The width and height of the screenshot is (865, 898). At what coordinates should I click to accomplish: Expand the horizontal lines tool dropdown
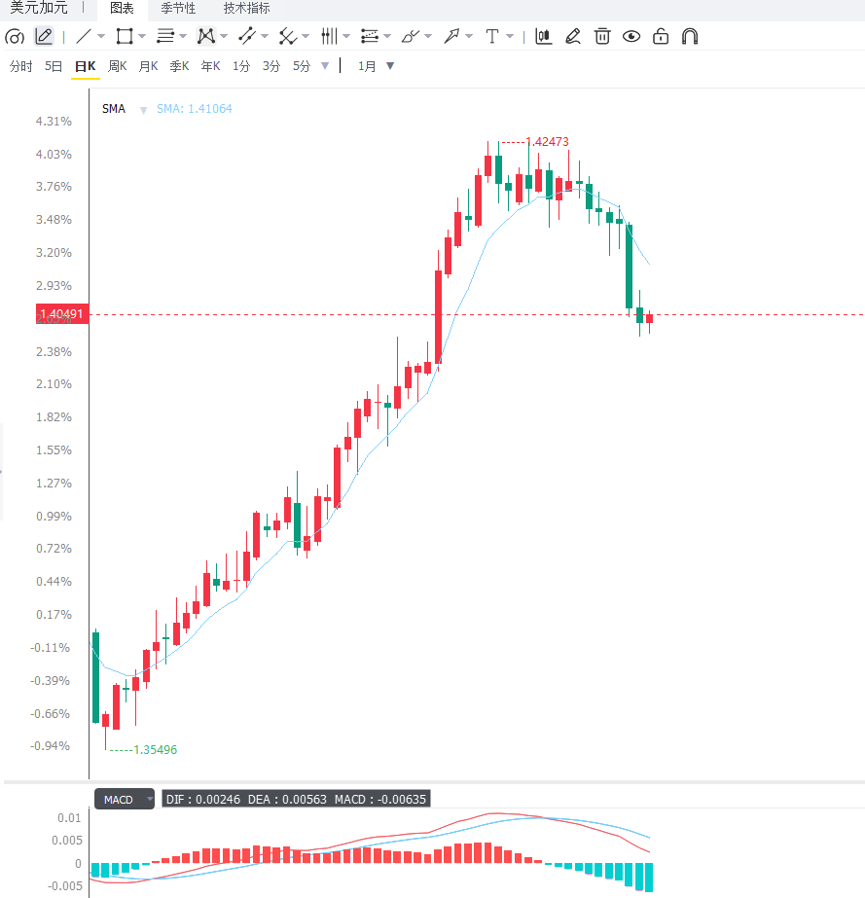[x=183, y=37]
